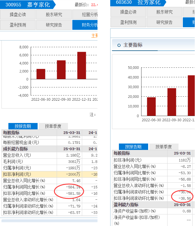Click value -1.58 in 拉芳家化 table
Screen dimensions: 195x226
pyautogui.click(x=186, y=186)
